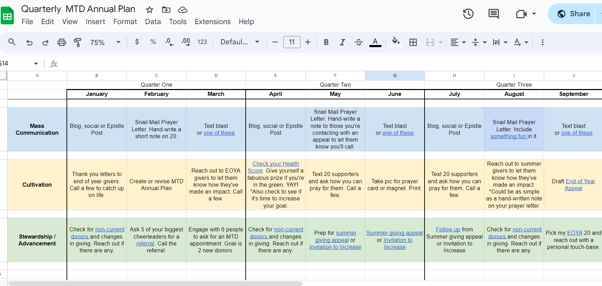Click the Share button

pos(573,14)
